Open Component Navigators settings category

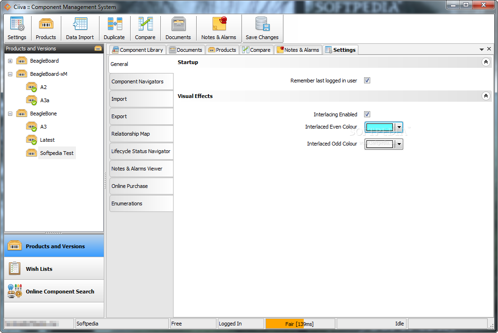click(141, 81)
